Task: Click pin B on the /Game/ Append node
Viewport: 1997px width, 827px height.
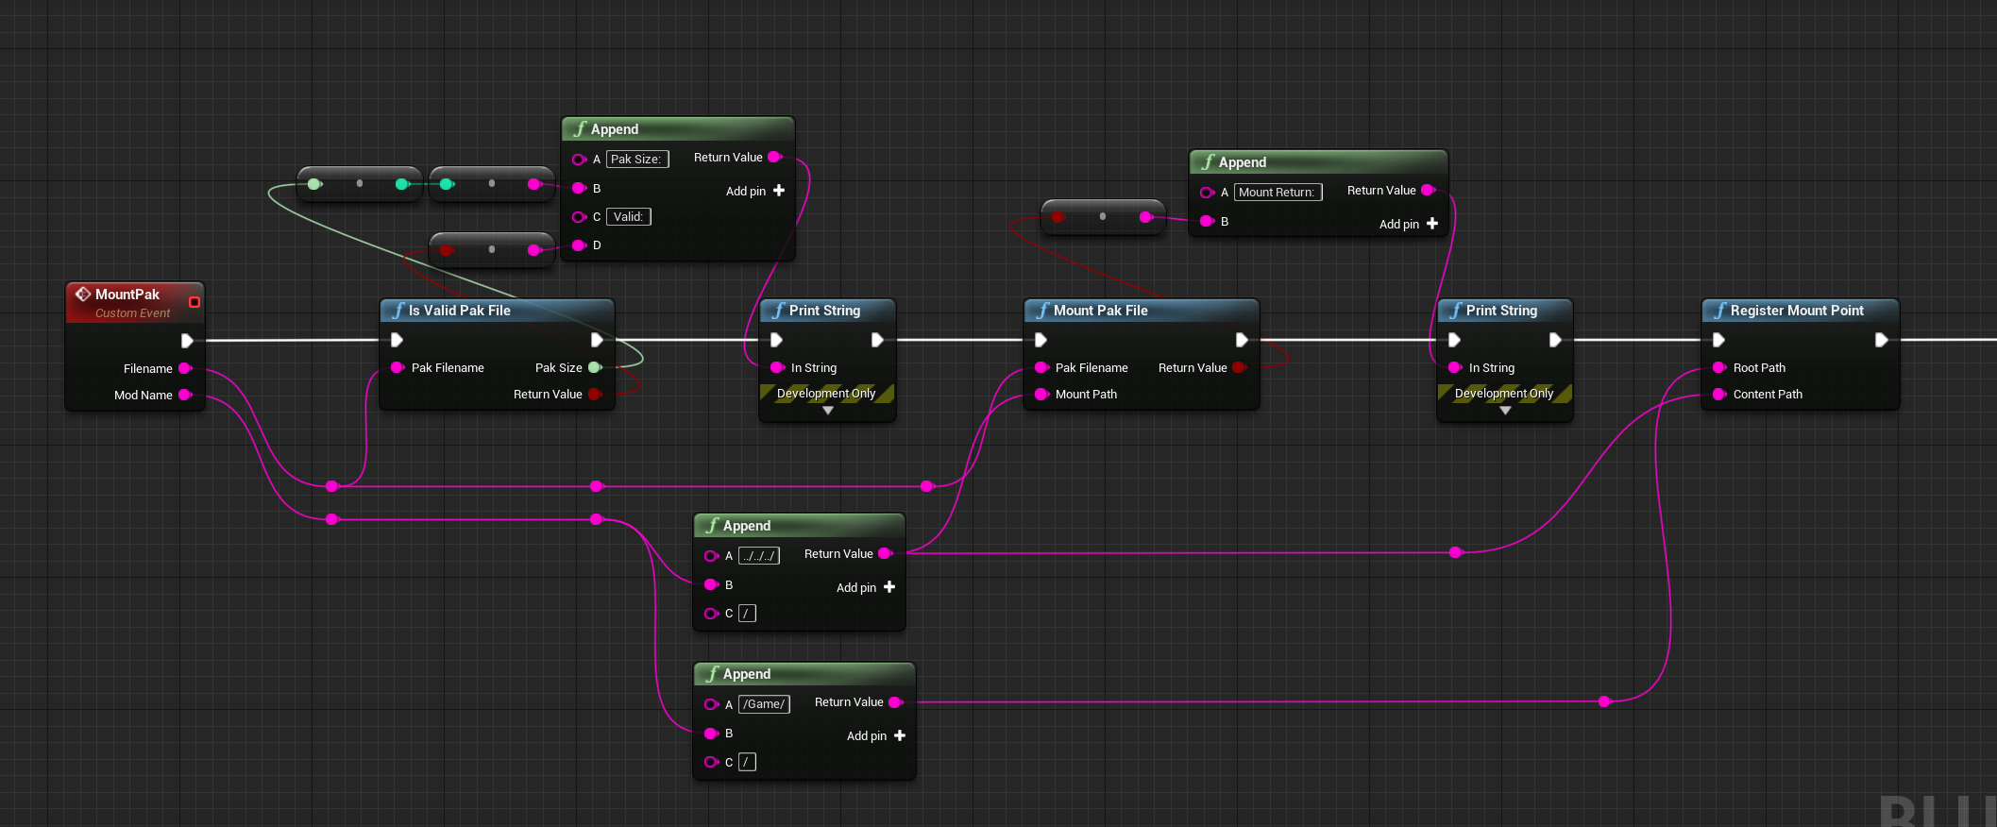Action: (712, 734)
